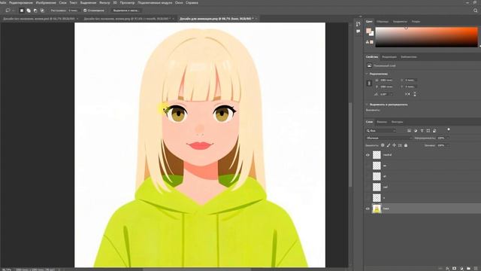
Task: Open the layer opacity slider arrow
Action: coord(448,138)
